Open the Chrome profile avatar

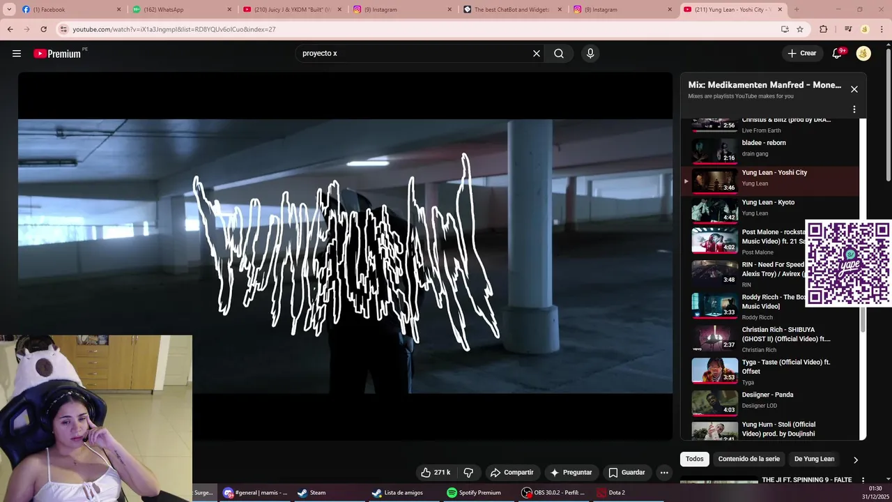point(865,29)
